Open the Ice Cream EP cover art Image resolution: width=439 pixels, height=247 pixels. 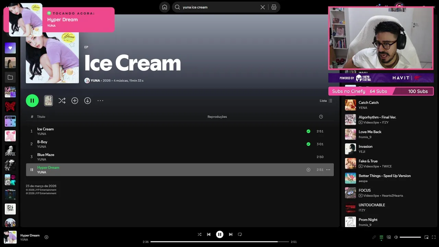pyautogui.click(x=52, y=58)
